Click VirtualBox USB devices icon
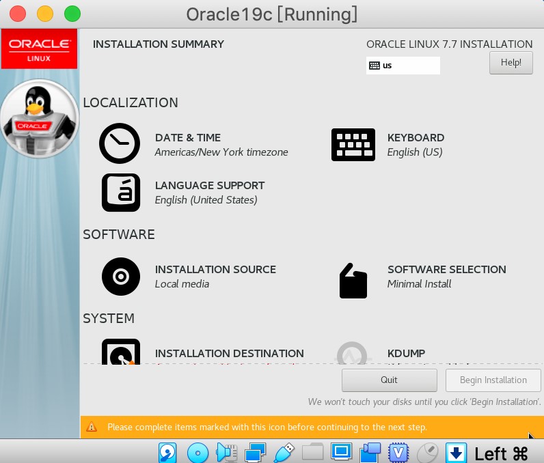The image size is (544, 463). 284,453
